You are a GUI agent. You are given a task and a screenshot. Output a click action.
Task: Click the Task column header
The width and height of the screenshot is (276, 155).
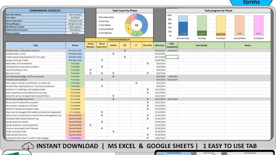(x=35, y=45)
